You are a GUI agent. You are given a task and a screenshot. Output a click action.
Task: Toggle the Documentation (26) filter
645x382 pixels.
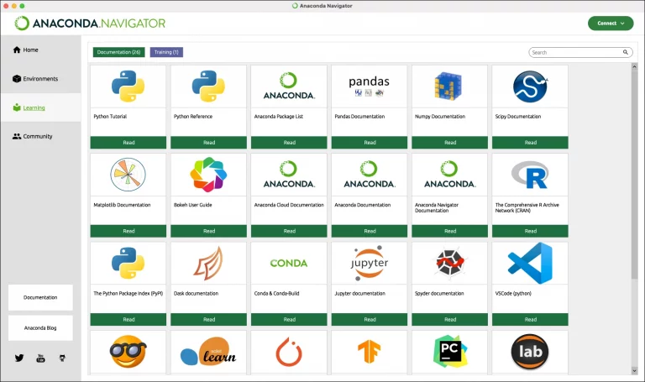[119, 52]
